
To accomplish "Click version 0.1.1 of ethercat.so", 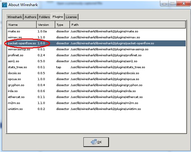I will tap(41, 97).
